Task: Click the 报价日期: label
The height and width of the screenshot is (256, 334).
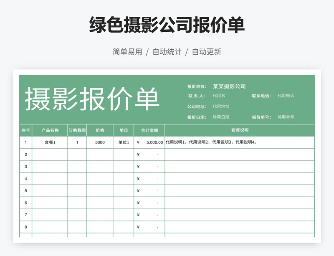Action: coord(197,117)
